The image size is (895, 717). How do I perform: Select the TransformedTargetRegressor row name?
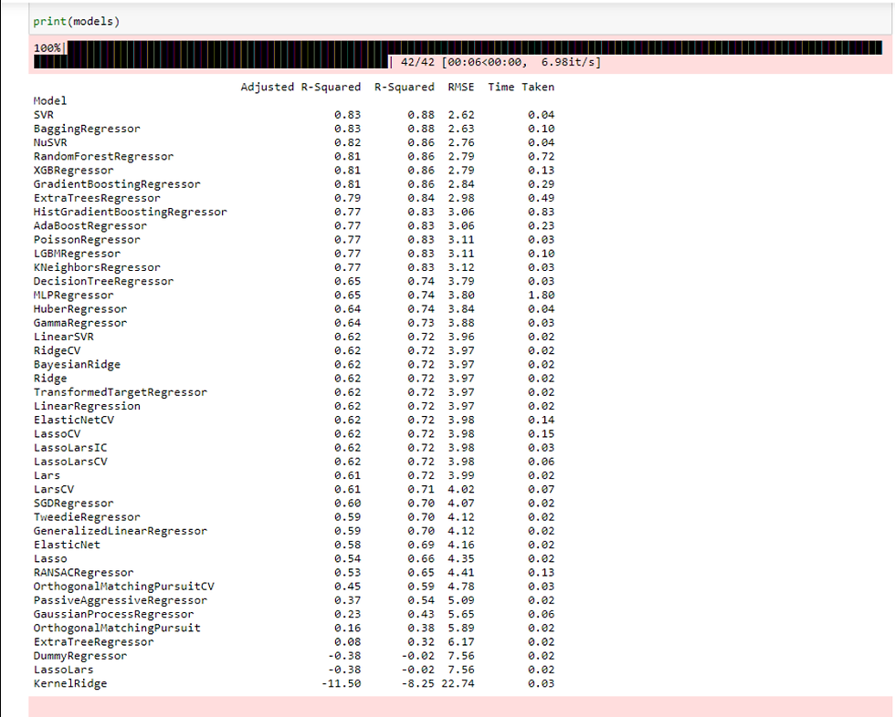121,392
